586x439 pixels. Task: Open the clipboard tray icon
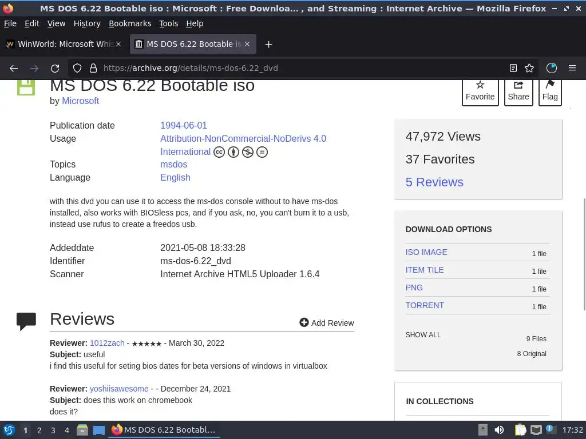tap(520, 430)
